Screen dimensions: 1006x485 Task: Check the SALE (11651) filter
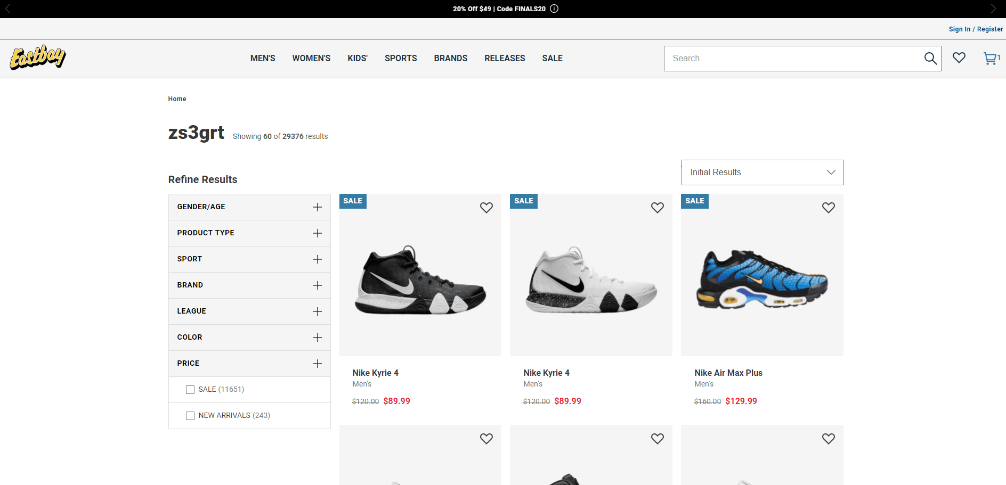190,390
